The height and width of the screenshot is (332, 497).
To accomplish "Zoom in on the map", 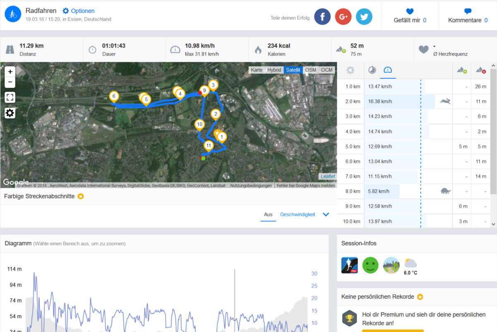I will tap(10, 72).
